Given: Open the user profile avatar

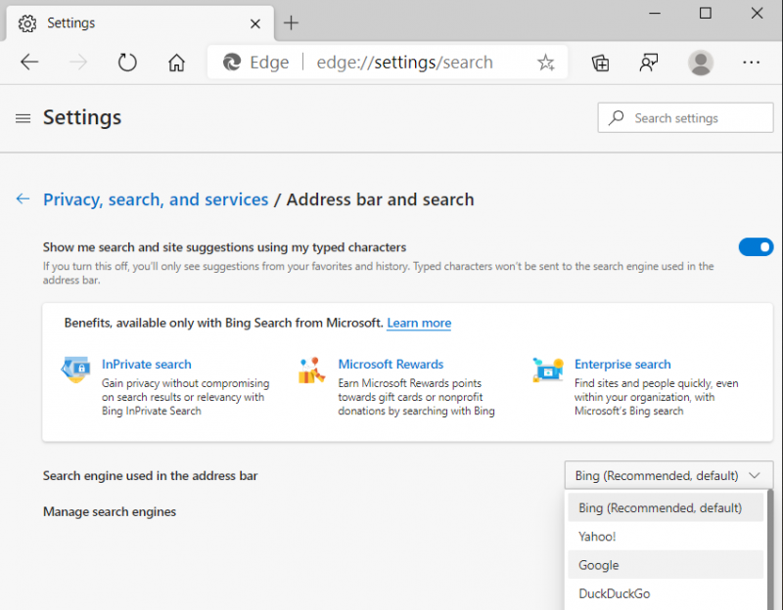Looking at the screenshot, I should pos(701,63).
